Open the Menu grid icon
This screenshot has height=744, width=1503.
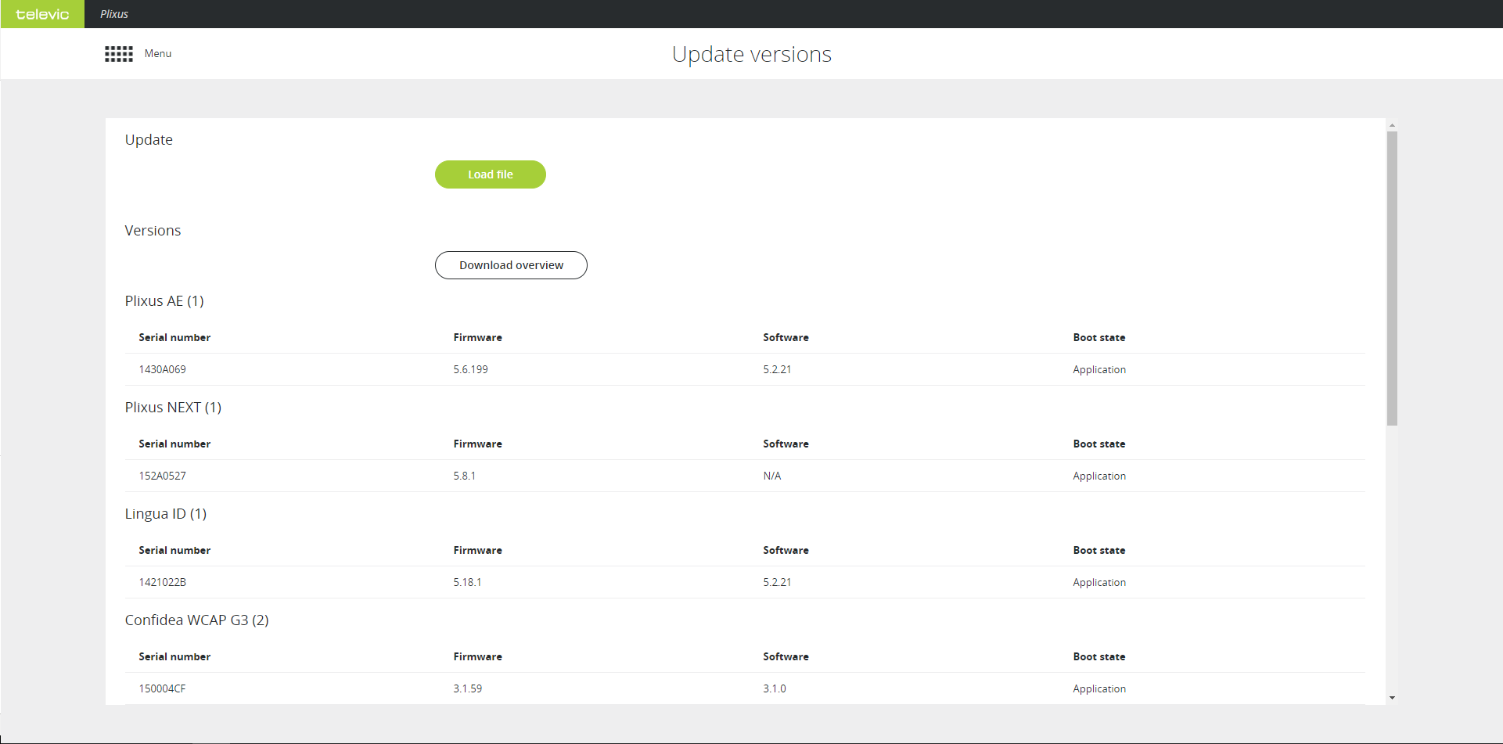(x=119, y=54)
